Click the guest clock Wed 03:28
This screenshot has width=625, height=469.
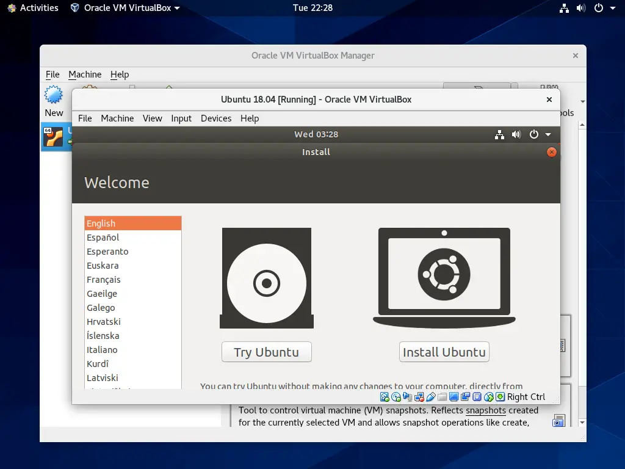316,134
